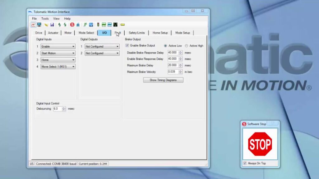Expand the Move Select 1 (MS1) dropdown
This screenshot has height=179, width=319.
click(x=58, y=67)
